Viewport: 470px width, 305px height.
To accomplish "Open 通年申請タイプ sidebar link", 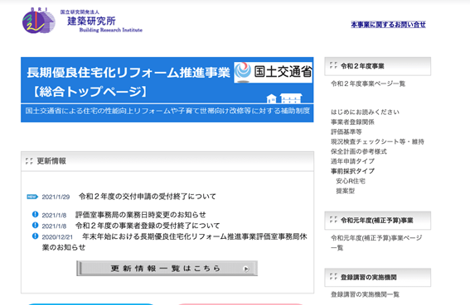I will tap(352, 161).
